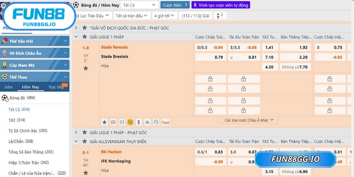Image resolution: width=354 pixels, height=177 pixels.
Task: Click the Vô Địch Châu Âu shield icon
Action: point(4,53)
